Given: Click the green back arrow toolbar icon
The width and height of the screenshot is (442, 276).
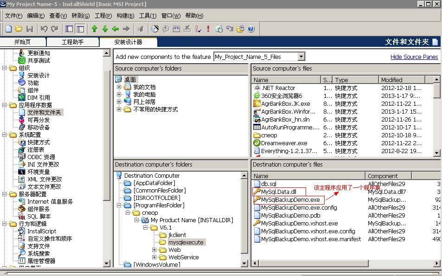Looking at the screenshot, I should click(115, 29).
